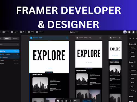Viewport: 137px width, 102px height.
Task: Toggle the light/dark canvas mode icon
Action: [x=70, y=101]
